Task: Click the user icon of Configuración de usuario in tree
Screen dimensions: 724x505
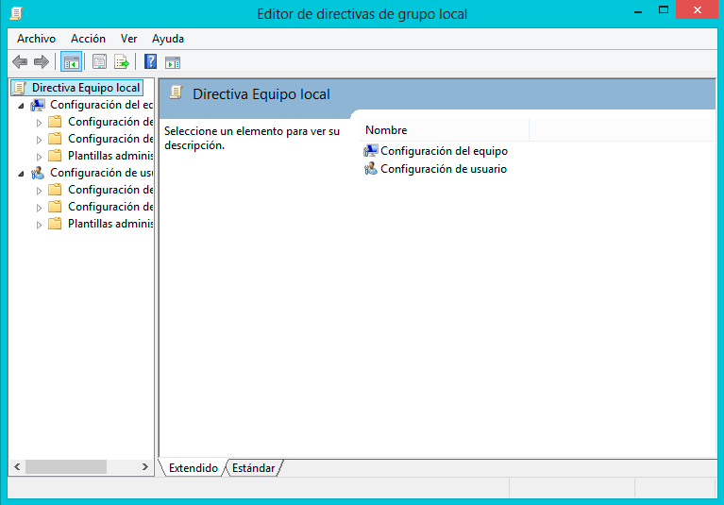Action: point(38,173)
